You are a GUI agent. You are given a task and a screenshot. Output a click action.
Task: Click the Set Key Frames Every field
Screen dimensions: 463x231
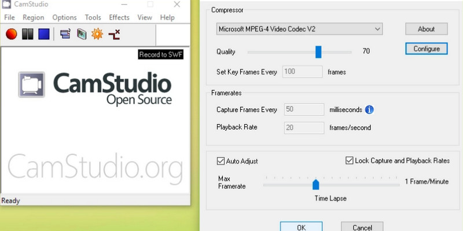(302, 72)
